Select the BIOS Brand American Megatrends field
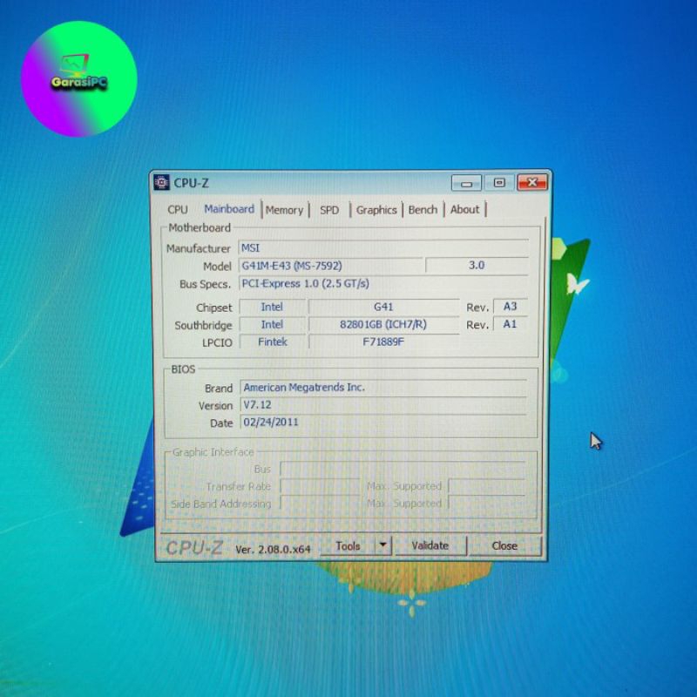This screenshot has width=697, height=697. tap(383, 388)
